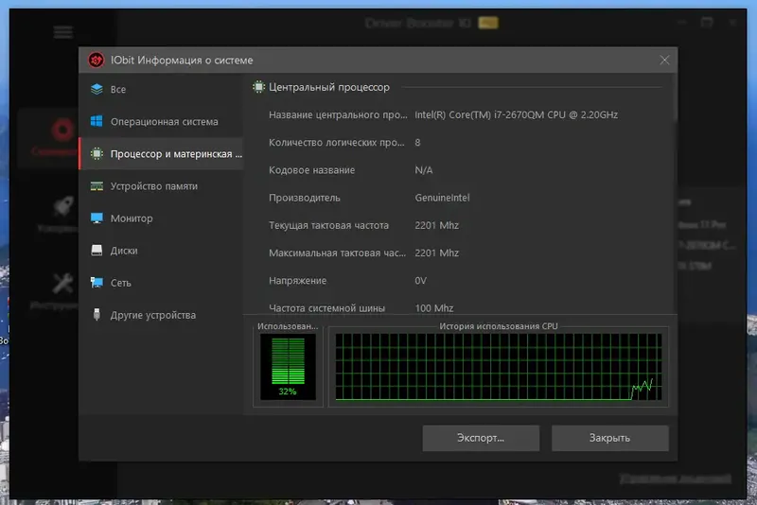
Task: Click the rocket boost icon in Driver Booster sidebar
Action: [62, 206]
